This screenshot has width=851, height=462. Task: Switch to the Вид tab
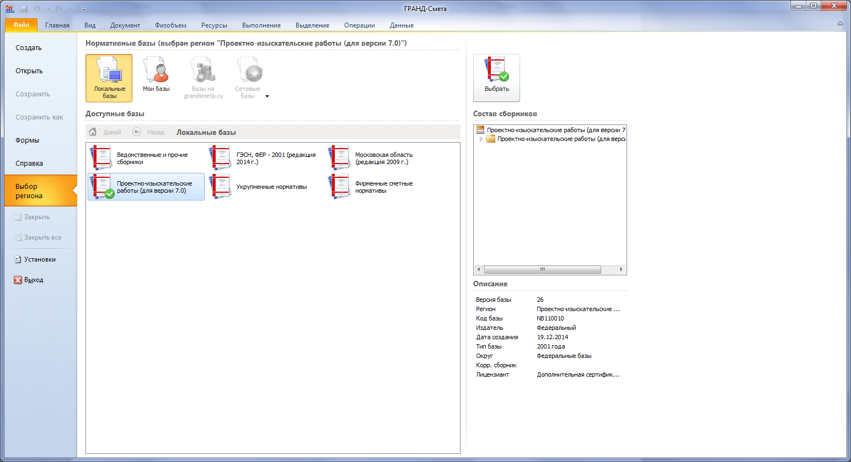click(90, 25)
